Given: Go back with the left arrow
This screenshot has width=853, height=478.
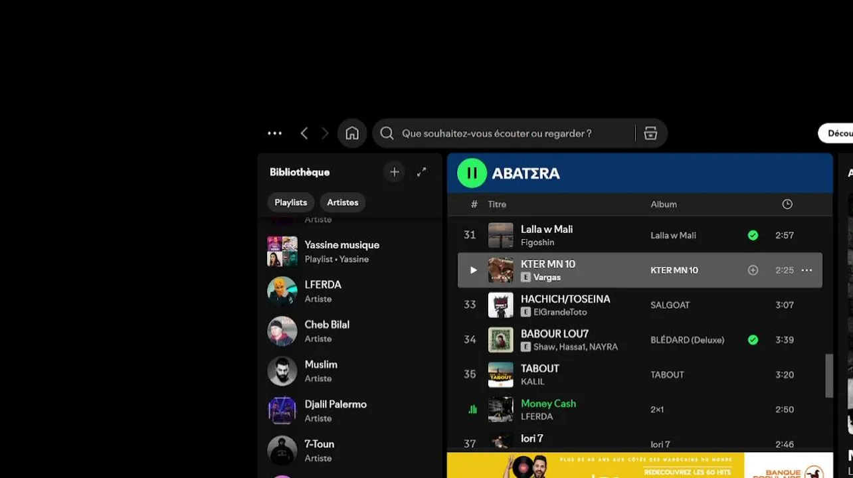Looking at the screenshot, I should click(x=304, y=133).
